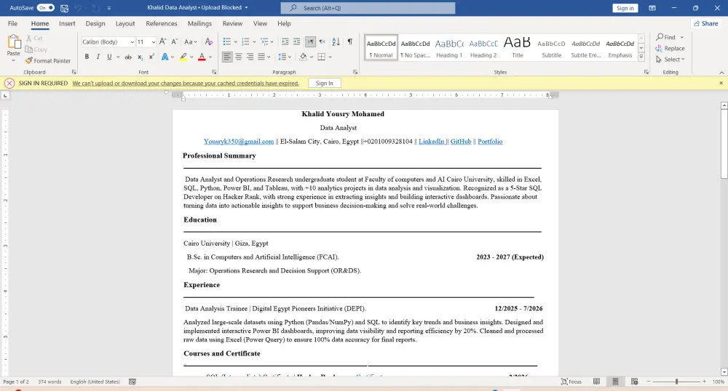
Task: Click the Format Painter tool
Action: click(48, 61)
